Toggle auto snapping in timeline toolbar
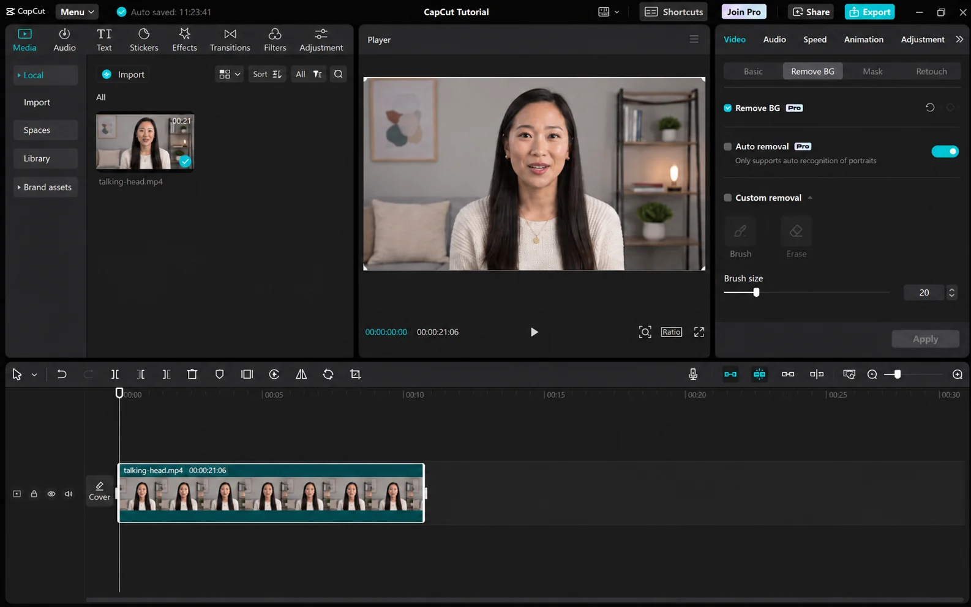The height and width of the screenshot is (607, 971). (x=759, y=374)
